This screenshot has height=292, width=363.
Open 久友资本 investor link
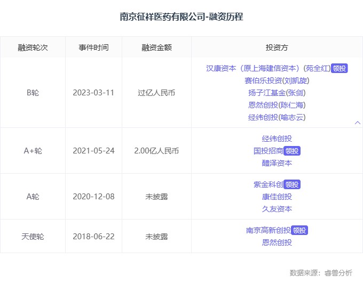(277, 209)
